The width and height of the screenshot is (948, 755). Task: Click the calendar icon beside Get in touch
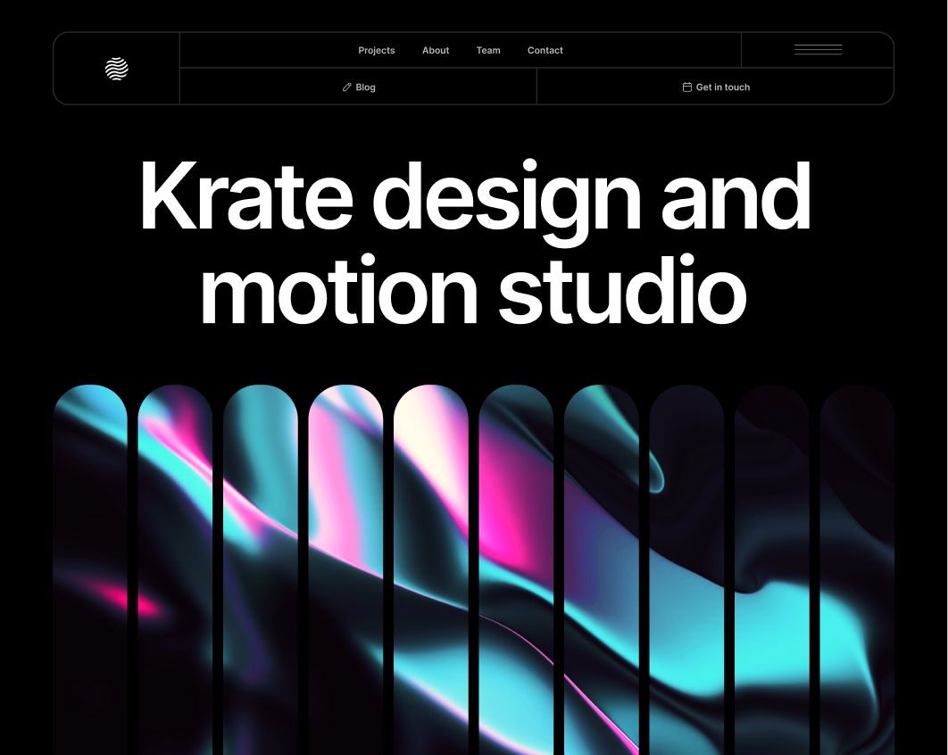[686, 87]
